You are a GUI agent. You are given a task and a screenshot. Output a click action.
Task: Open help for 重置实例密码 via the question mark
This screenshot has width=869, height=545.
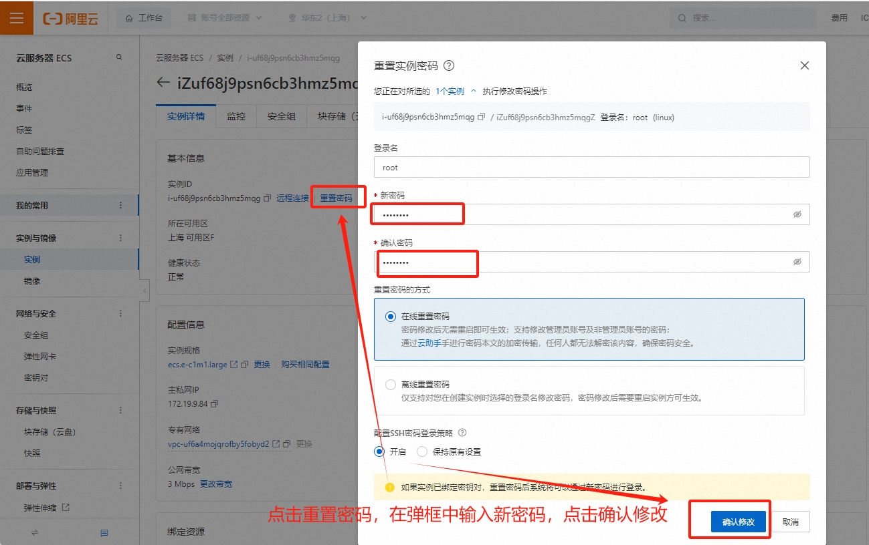pyautogui.click(x=449, y=65)
